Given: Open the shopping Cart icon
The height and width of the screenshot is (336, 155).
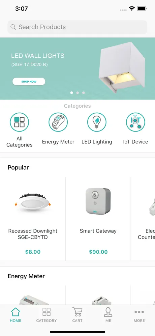Looking at the screenshot, I should [x=77, y=312].
